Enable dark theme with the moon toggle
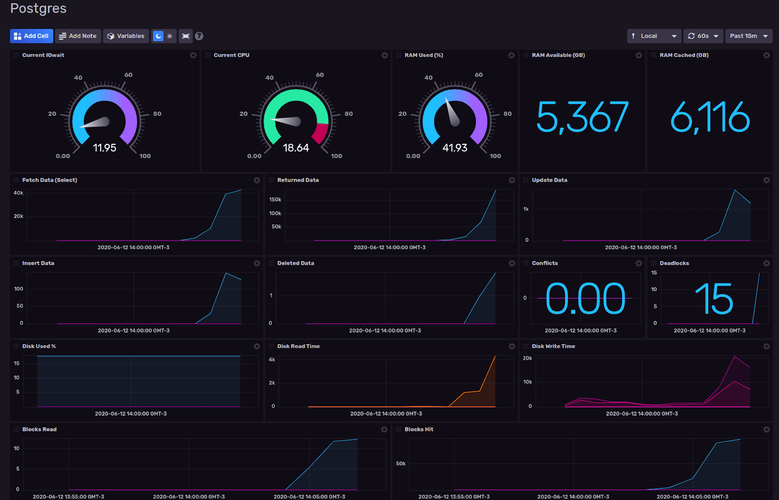 tap(159, 36)
